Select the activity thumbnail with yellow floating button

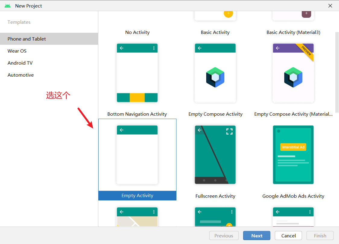pyautogui.click(x=215, y=217)
